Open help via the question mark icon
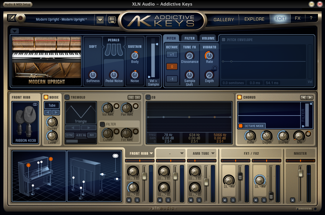Screen dimensions: 325x215 pyautogui.click(x=311, y=18)
